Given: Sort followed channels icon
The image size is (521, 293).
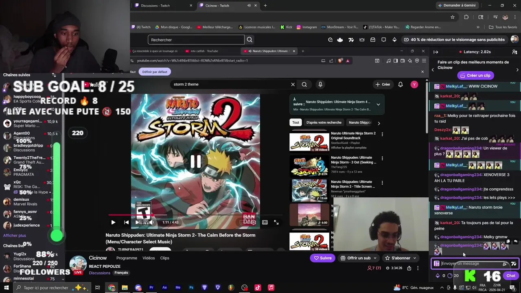Looking at the screenshot, I should click(x=54, y=75).
